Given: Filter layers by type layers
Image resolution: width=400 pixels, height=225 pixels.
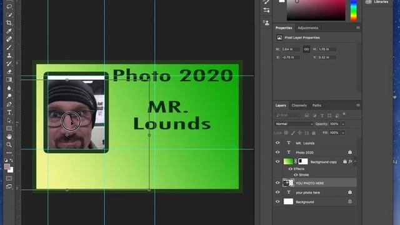Looking at the screenshot, I should tap(322, 115).
